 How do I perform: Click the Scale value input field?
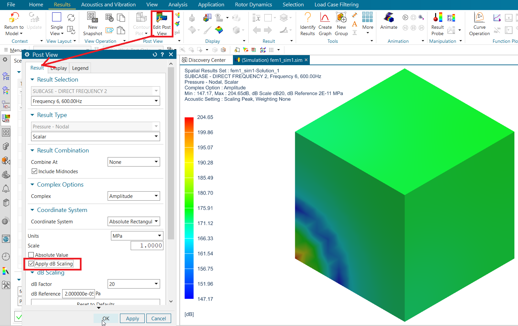[147, 245]
